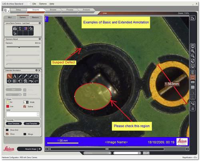Image resolution: width=200 pixels, height=161 pixels.
Task: Select the freehand annotation tool in Extended Annotation
Action: click(9, 76)
